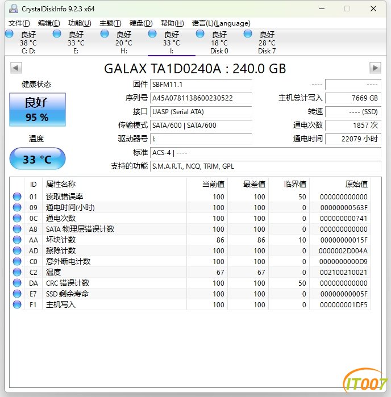Viewport: 391px width, 397px height.
Task: Click the blue orb for C0 意外断电计数
Action: coord(17,261)
